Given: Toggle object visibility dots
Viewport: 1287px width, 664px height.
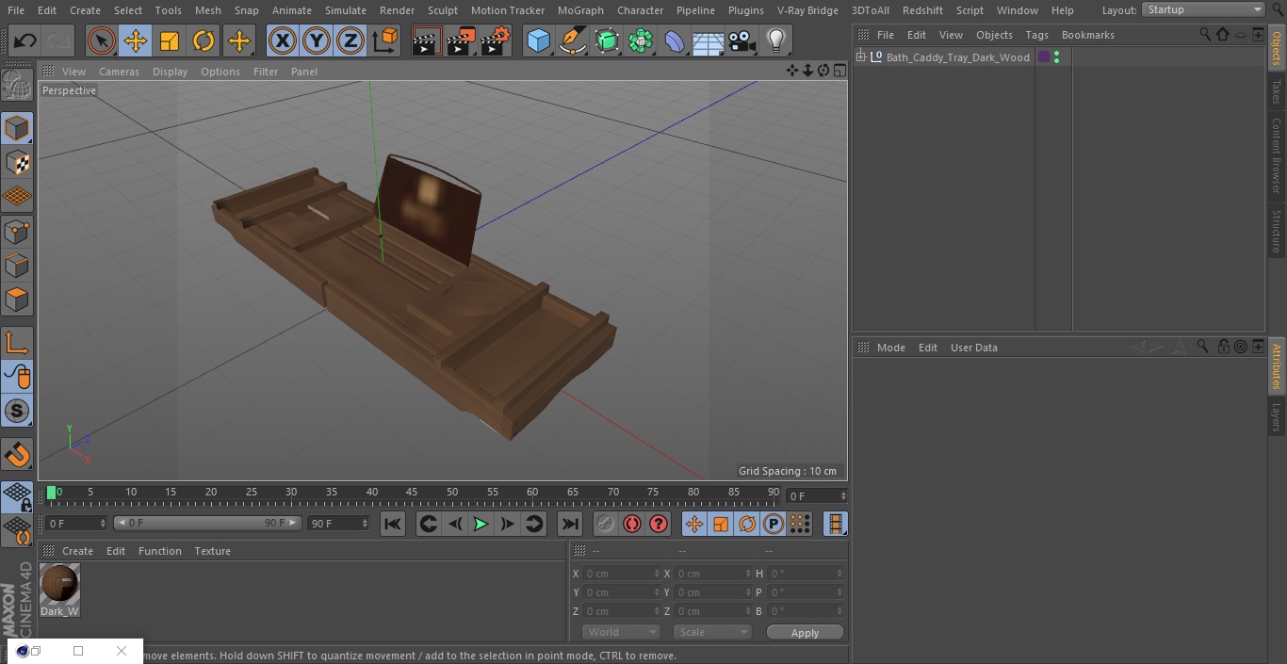Looking at the screenshot, I should 1057,57.
